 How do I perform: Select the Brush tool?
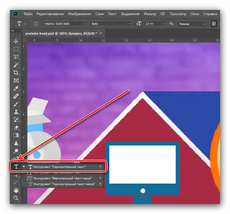[x=16, y=104]
